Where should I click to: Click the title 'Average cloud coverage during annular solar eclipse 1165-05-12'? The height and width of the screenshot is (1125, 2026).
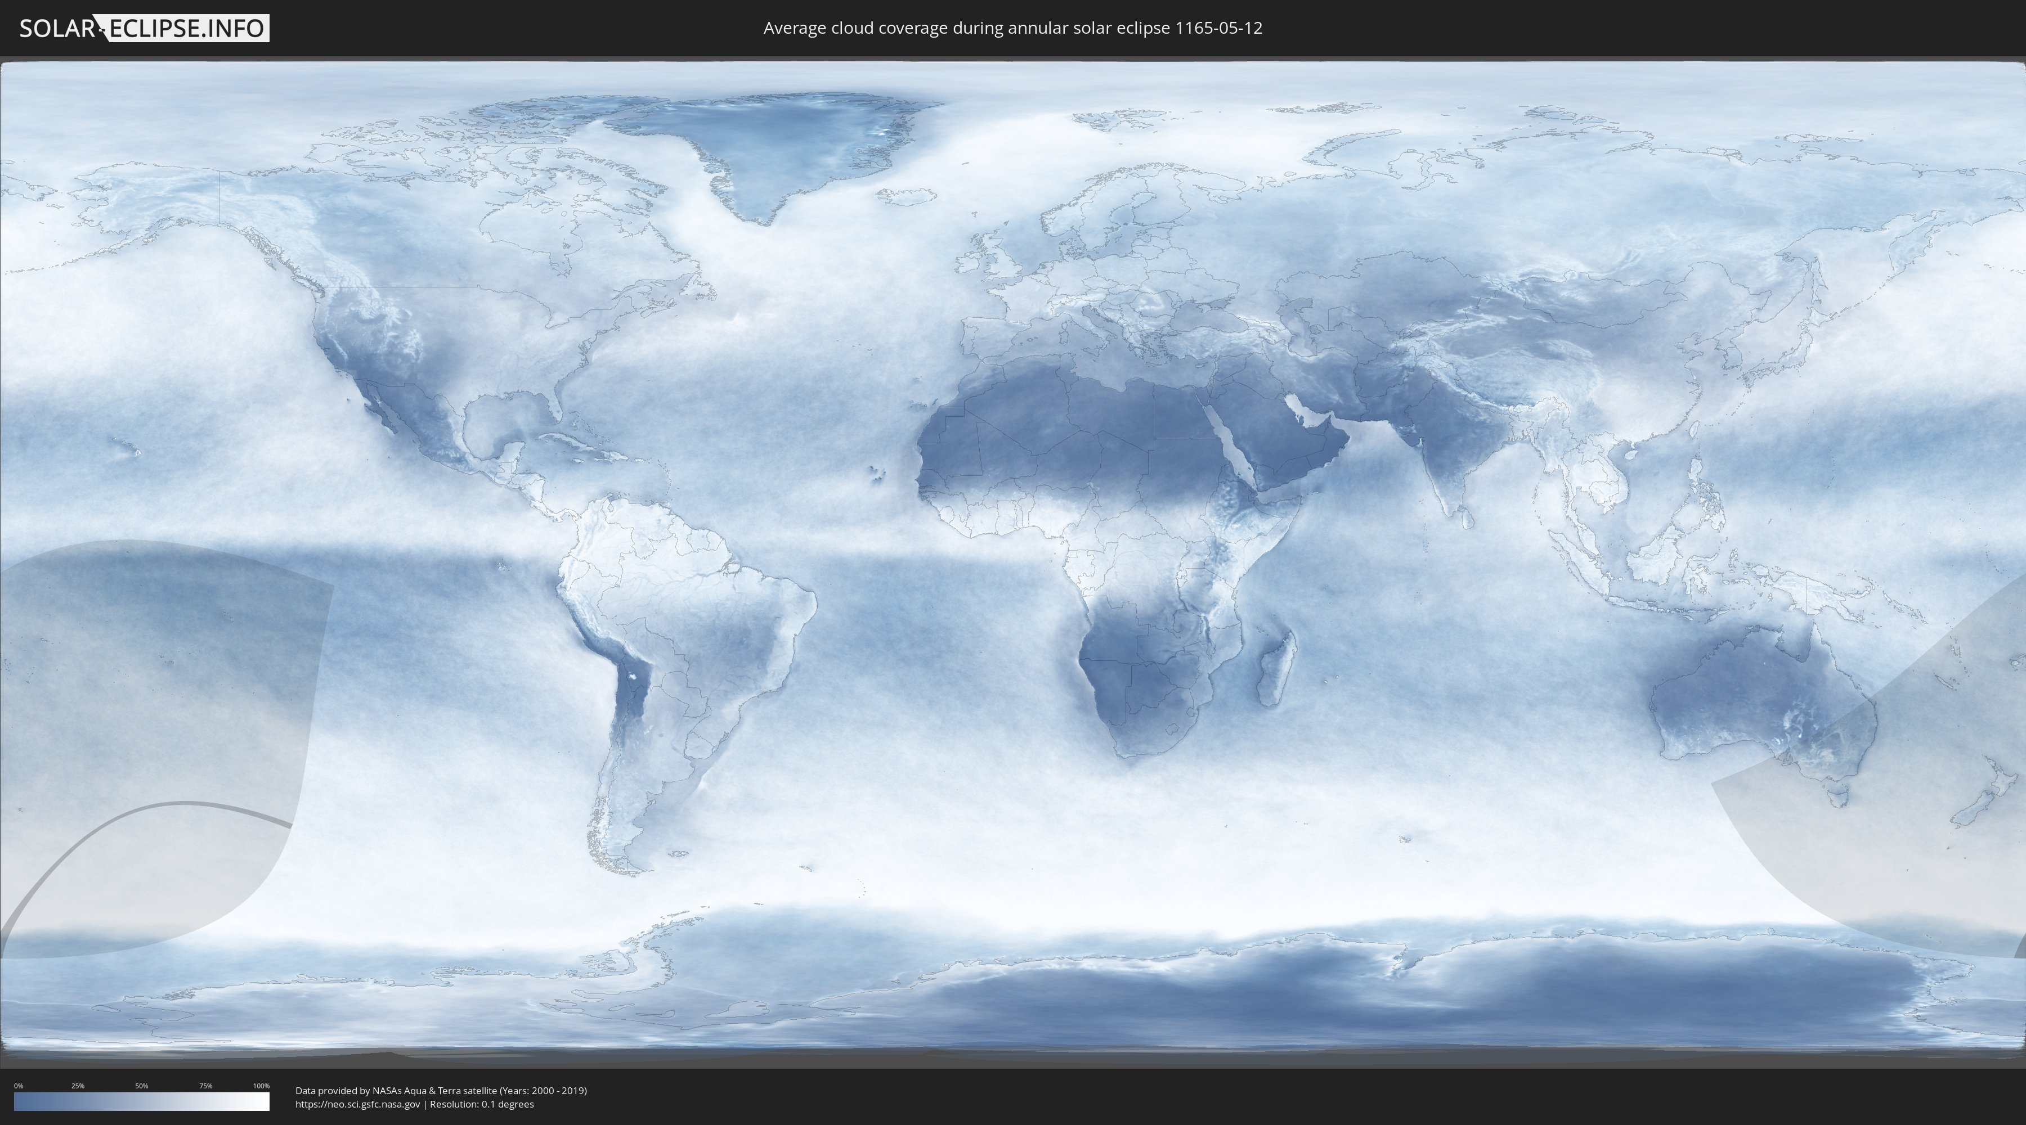1013,28
